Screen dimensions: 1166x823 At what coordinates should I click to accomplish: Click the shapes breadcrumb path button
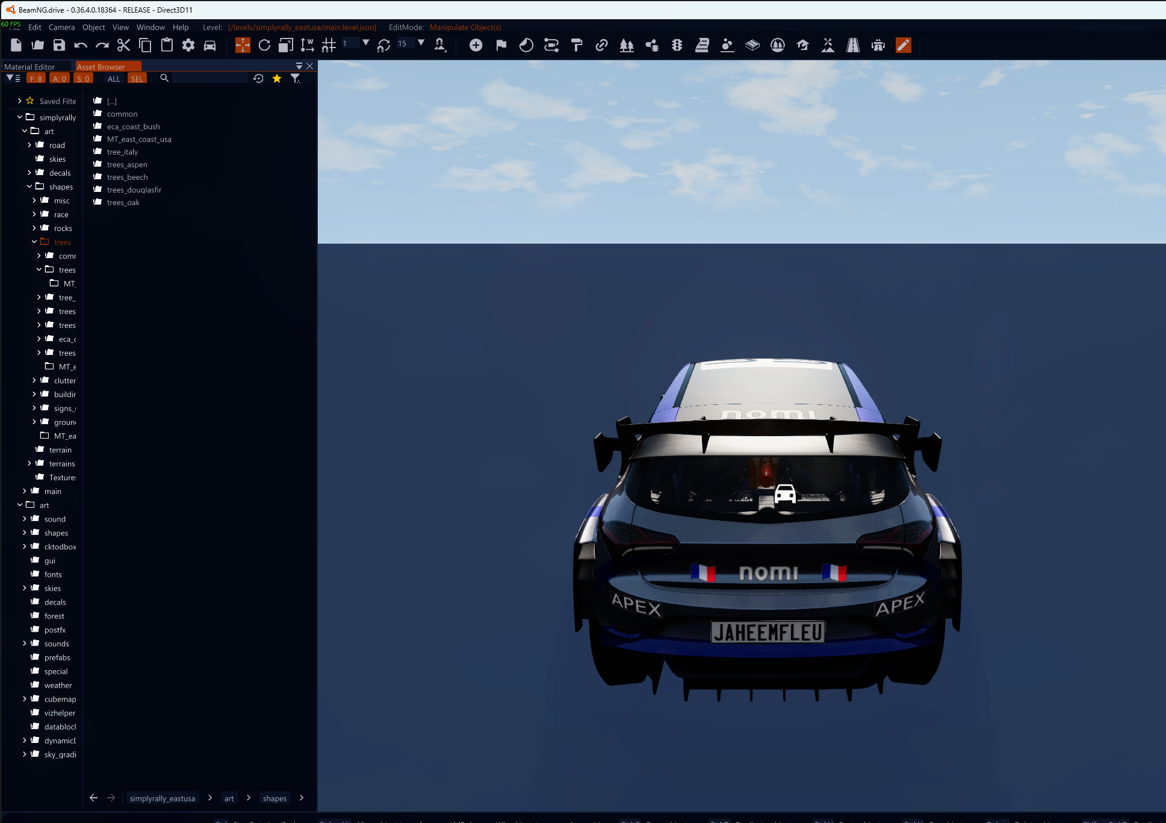[274, 798]
